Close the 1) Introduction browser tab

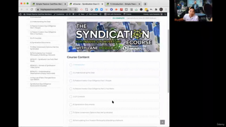tap(139, 4)
